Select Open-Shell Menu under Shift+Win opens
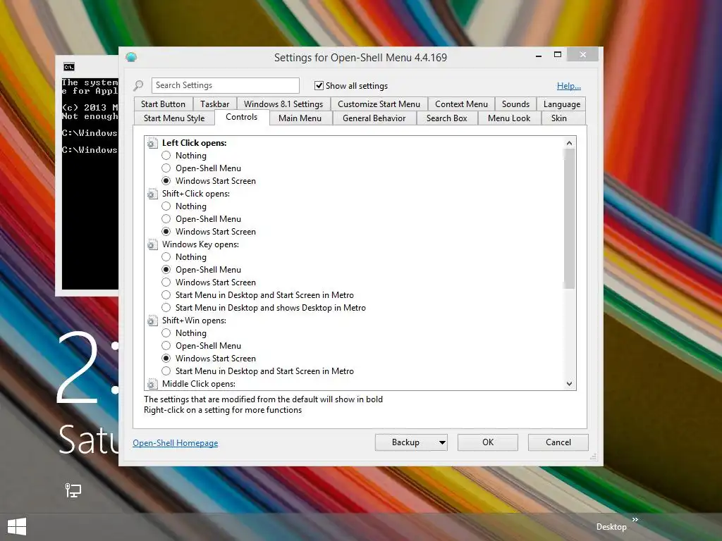 [x=166, y=345]
